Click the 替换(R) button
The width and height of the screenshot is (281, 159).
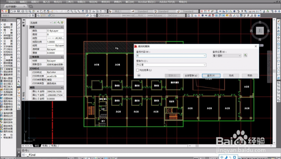(x=172, y=76)
